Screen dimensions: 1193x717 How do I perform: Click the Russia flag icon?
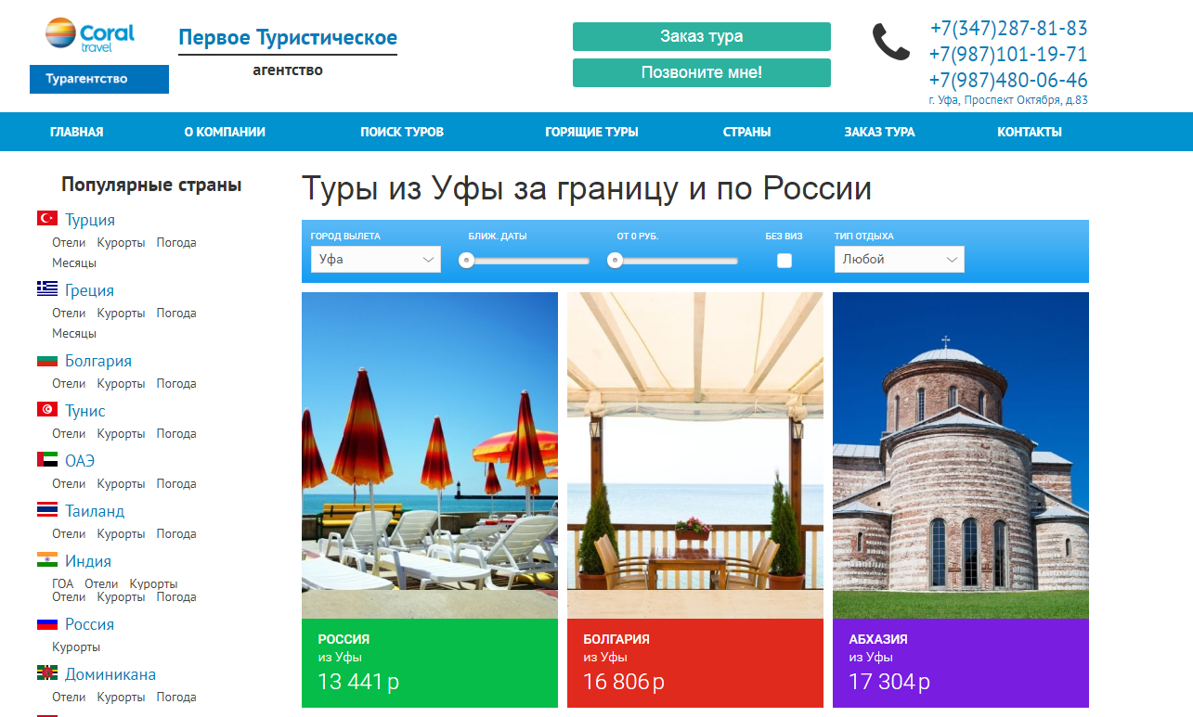[47, 623]
